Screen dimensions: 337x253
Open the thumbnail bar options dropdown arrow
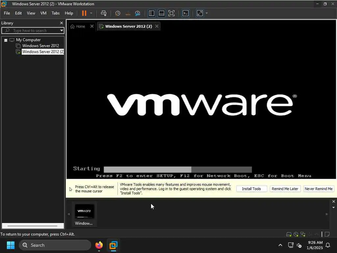pyautogui.click(x=334, y=208)
